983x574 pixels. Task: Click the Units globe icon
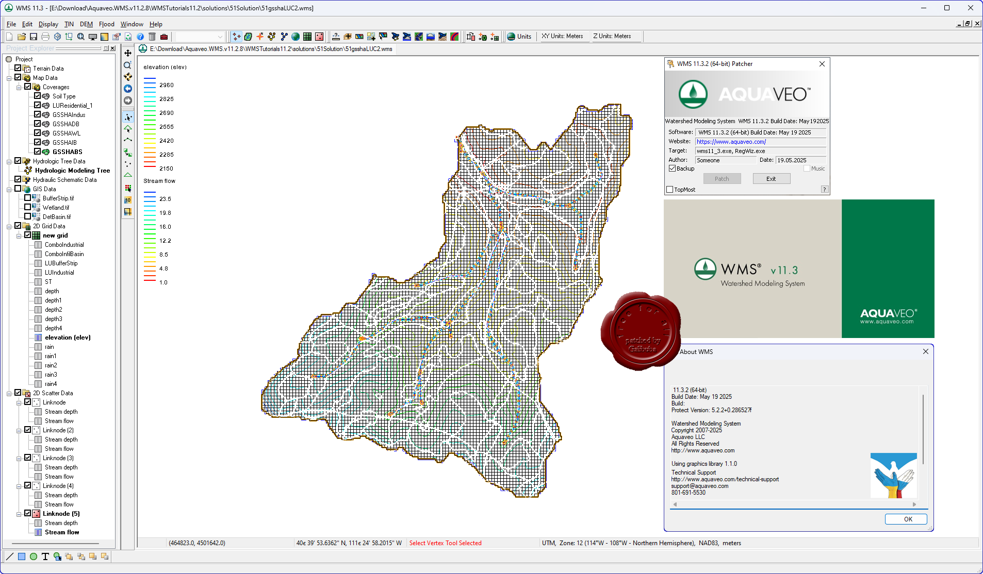pos(511,37)
